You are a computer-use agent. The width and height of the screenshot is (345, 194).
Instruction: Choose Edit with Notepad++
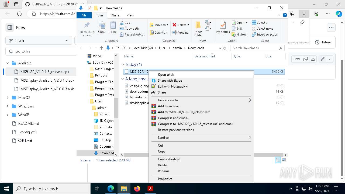(201, 86)
